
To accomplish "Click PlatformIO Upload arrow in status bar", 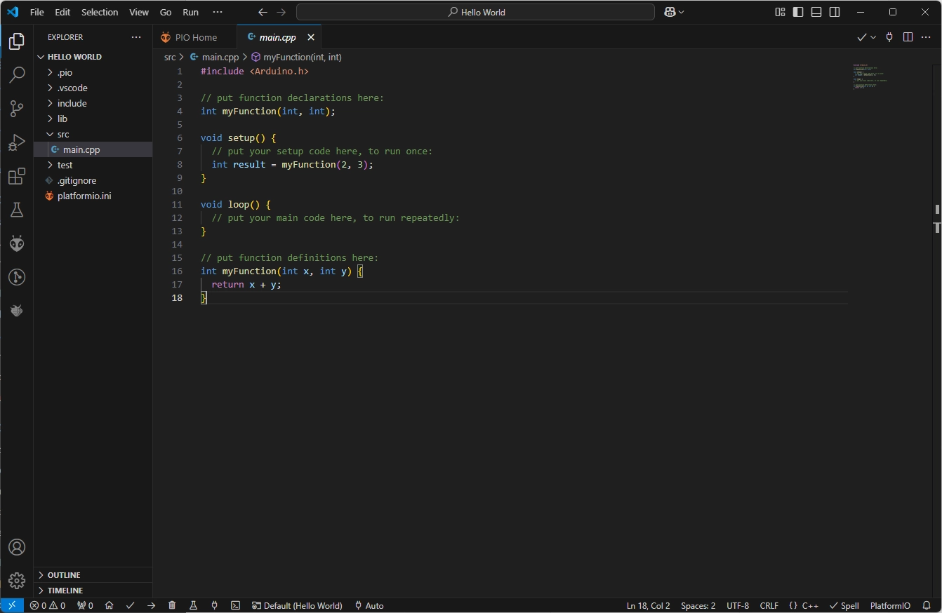I will (151, 605).
